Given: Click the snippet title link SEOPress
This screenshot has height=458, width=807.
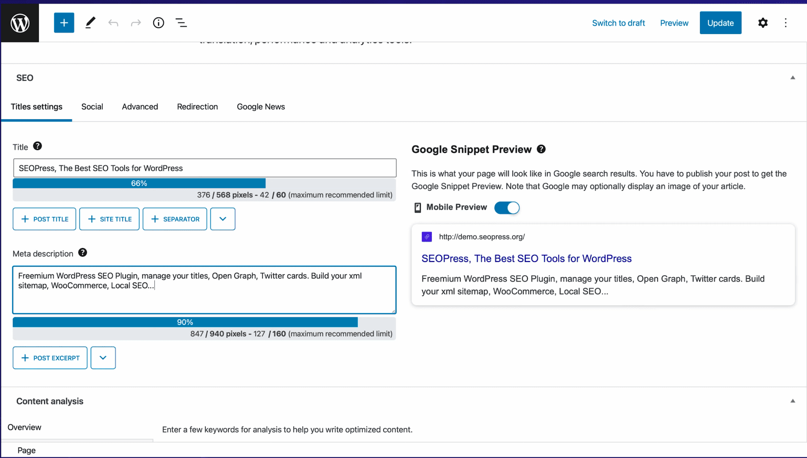Looking at the screenshot, I should (526, 258).
